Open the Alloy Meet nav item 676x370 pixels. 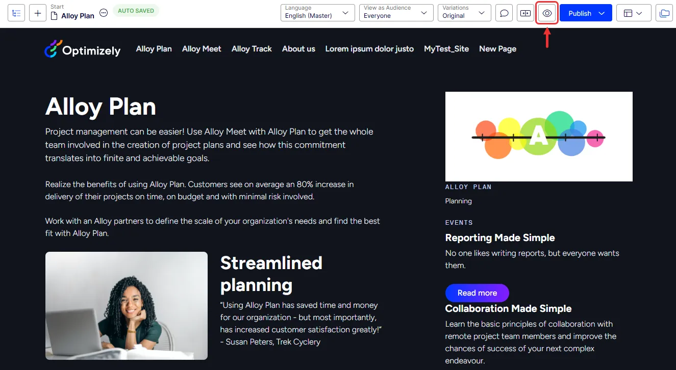pyautogui.click(x=202, y=49)
